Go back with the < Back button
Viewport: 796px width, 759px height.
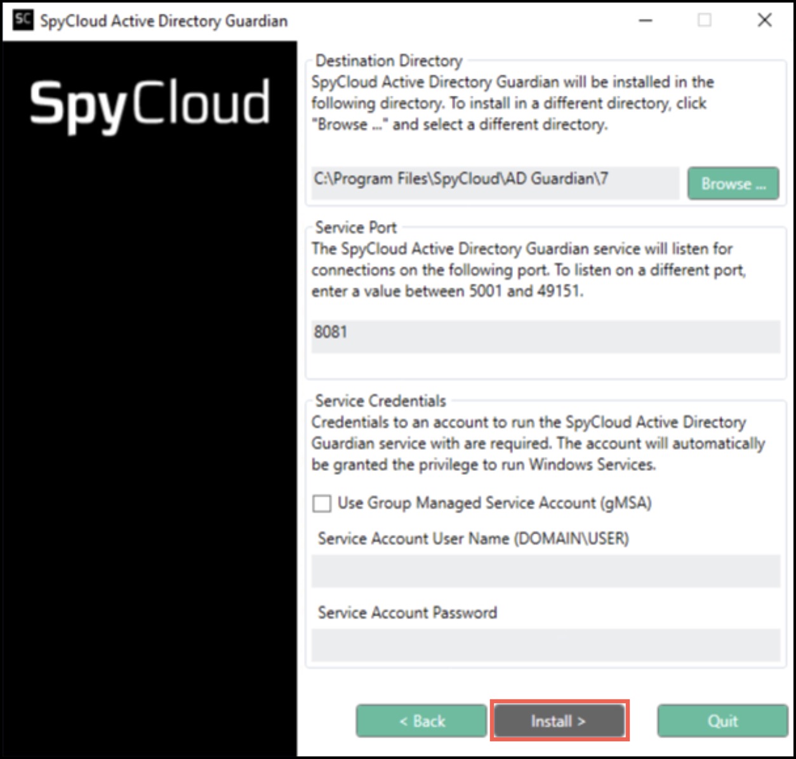coord(421,721)
